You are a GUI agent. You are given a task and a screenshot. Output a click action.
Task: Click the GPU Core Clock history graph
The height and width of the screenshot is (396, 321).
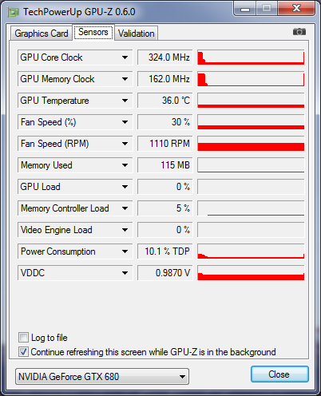tap(251, 57)
